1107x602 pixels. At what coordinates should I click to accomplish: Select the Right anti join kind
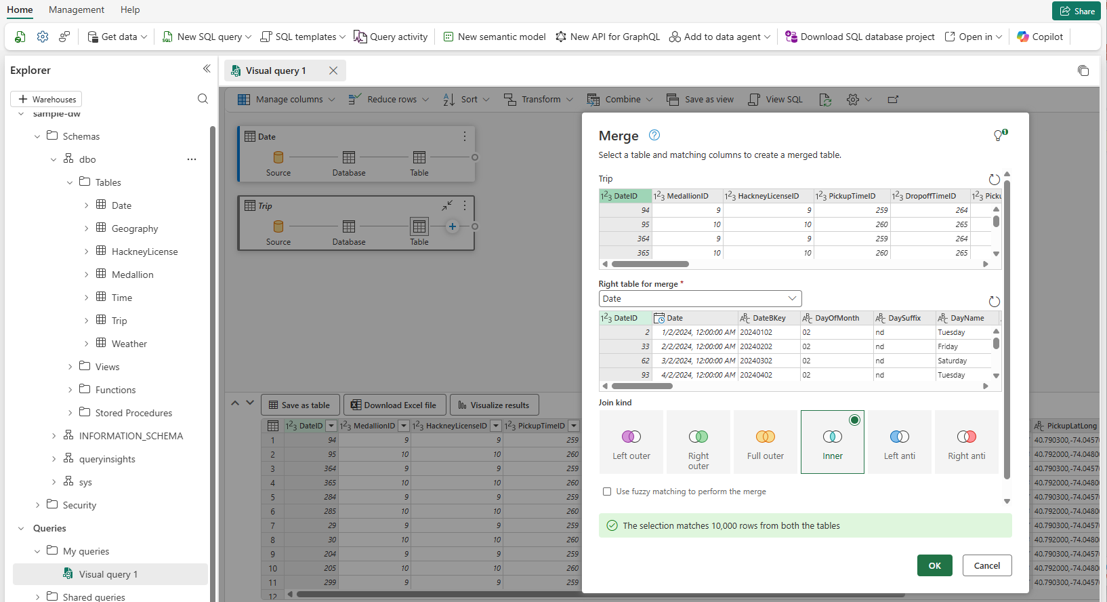(967, 442)
